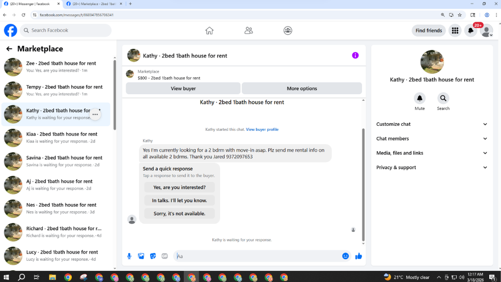The width and height of the screenshot is (501, 282).
Task: Open the Friends icon in top navigation
Action: click(x=248, y=31)
